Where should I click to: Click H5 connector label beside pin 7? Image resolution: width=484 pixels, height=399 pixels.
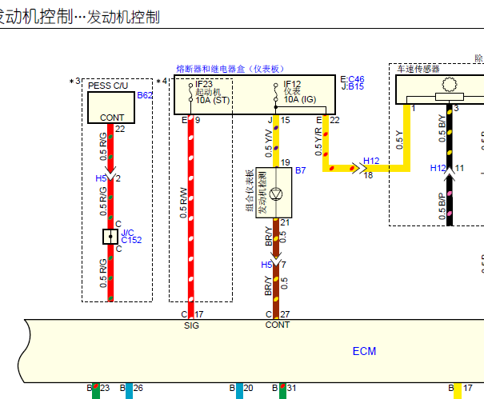click(x=266, y=265)
